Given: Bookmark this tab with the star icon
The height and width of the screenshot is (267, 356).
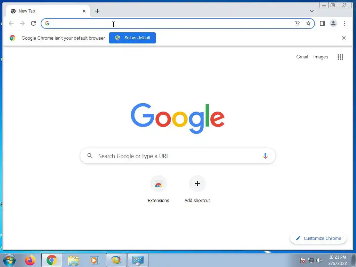Looking at the screenshot, I should coord(308,23).
